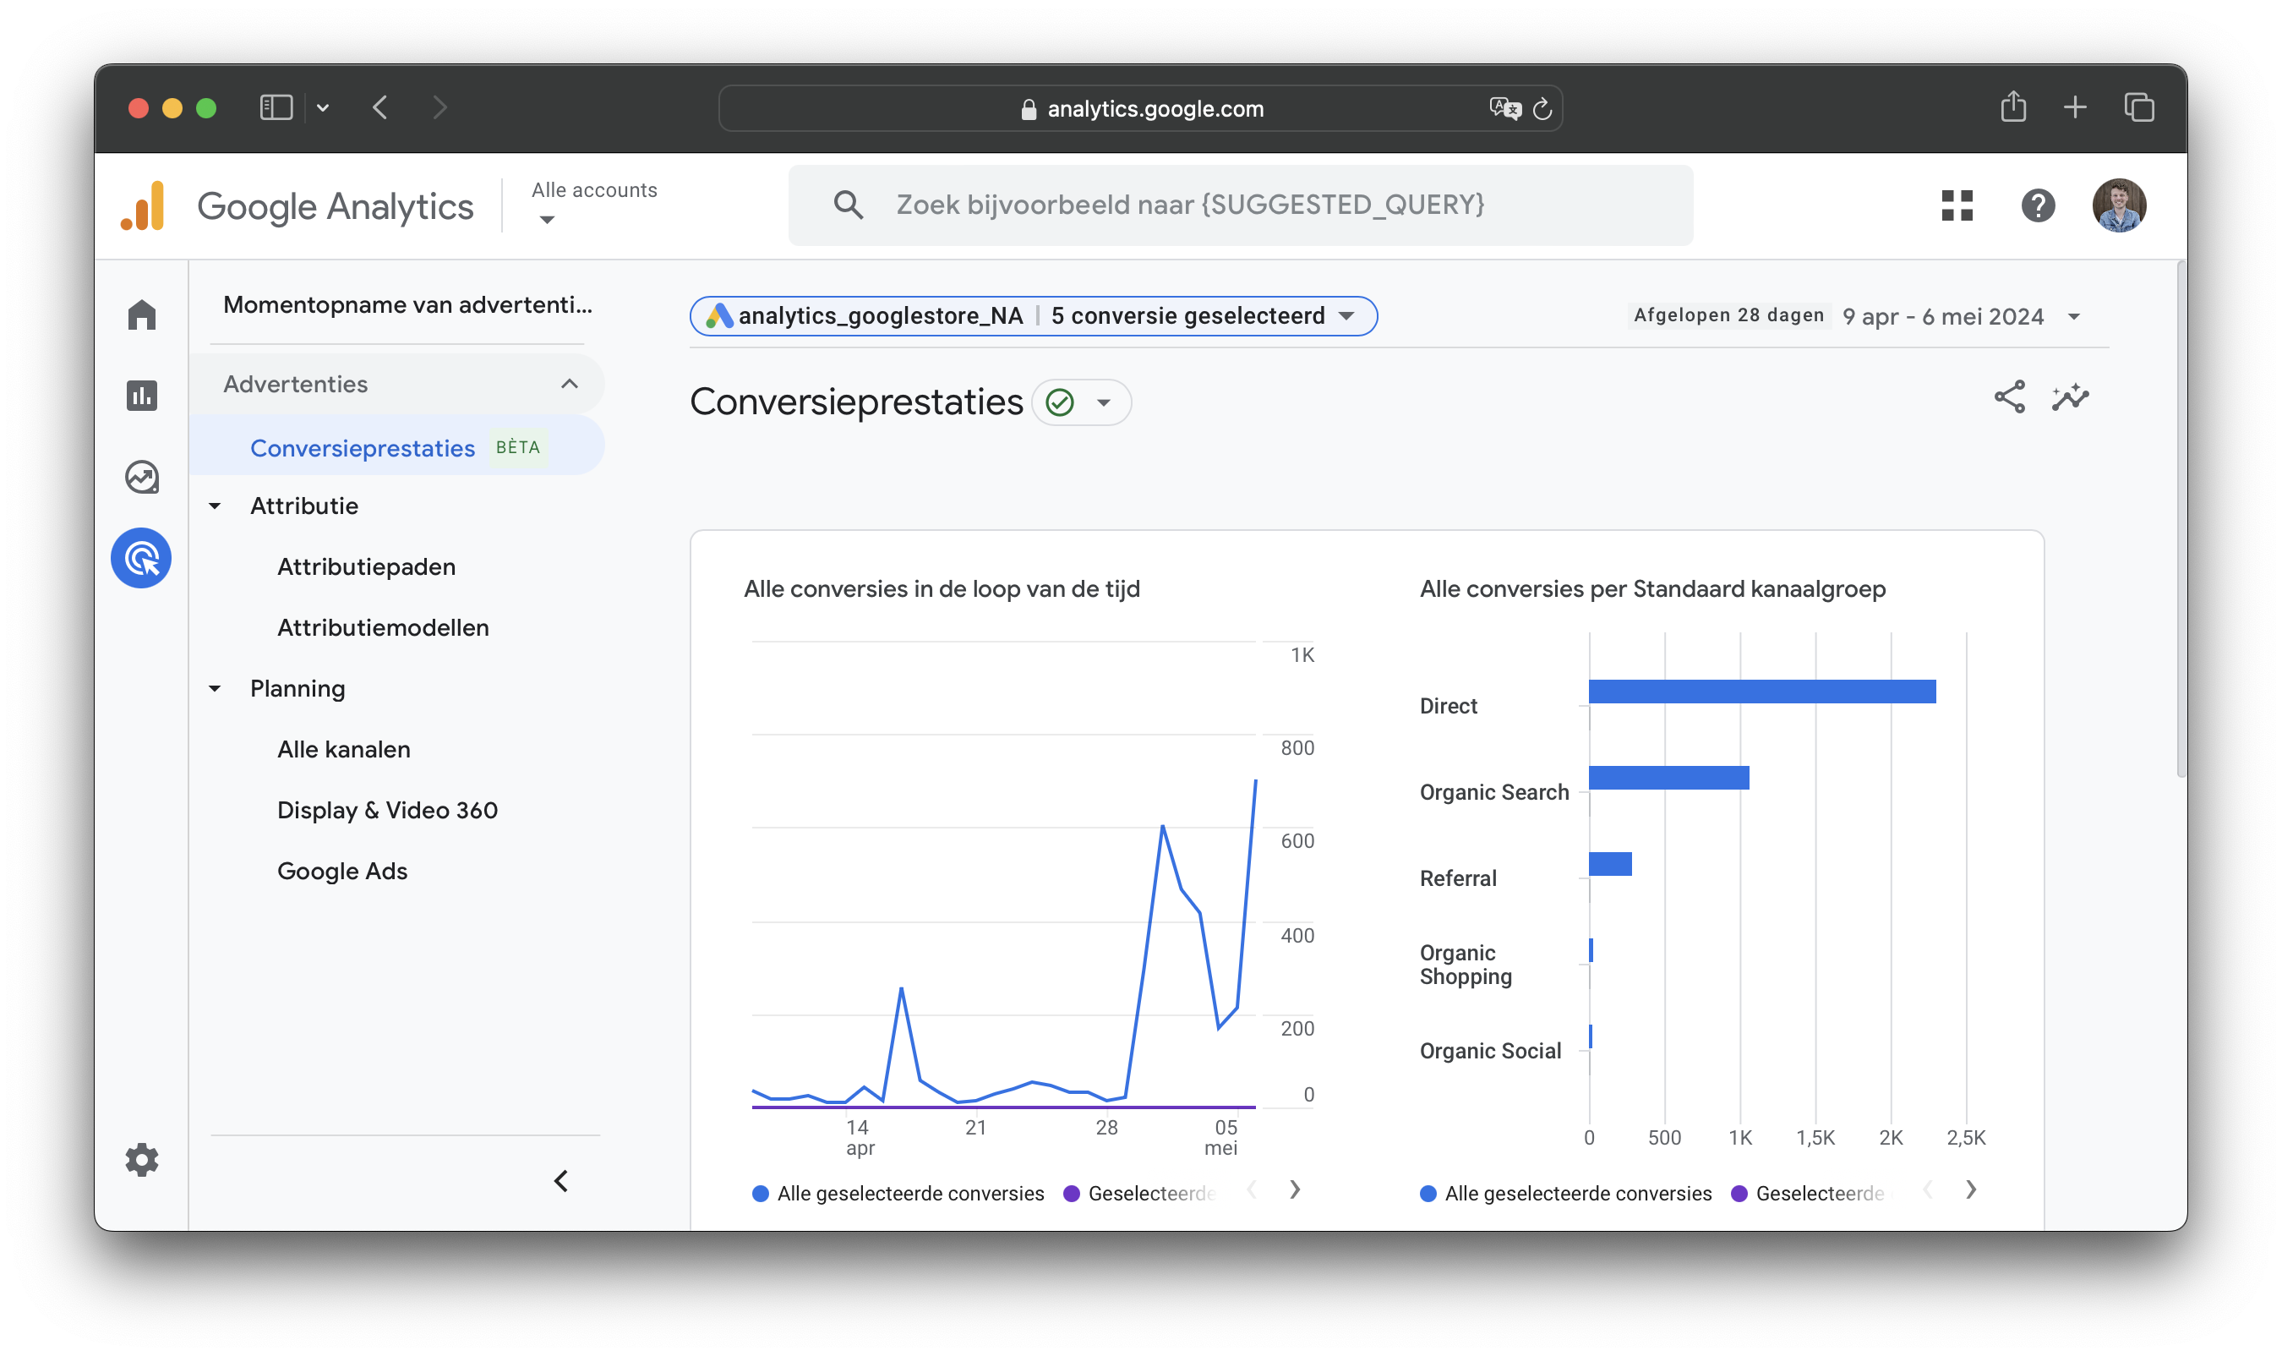Viewport: 2282px width, 1356px height.
Task: Open Admin settings gear icon
Action: coord(142,1160)
